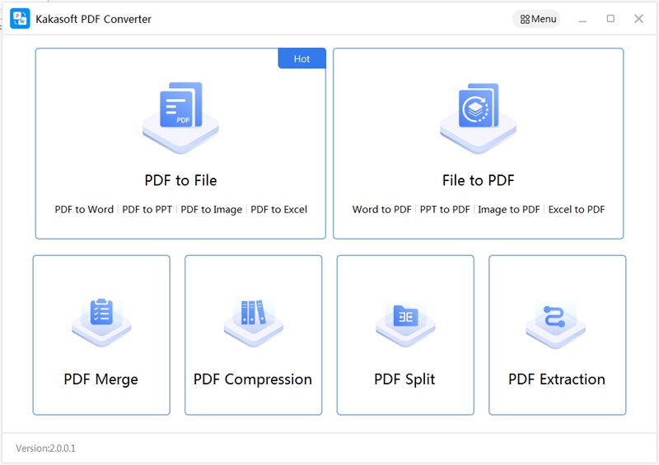
Task: Click the Version:2.0.0.1 text
Action: click(46, 449)
